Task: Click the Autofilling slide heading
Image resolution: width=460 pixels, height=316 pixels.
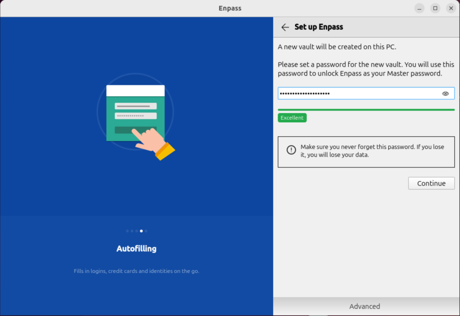Action: pos(136,248)
